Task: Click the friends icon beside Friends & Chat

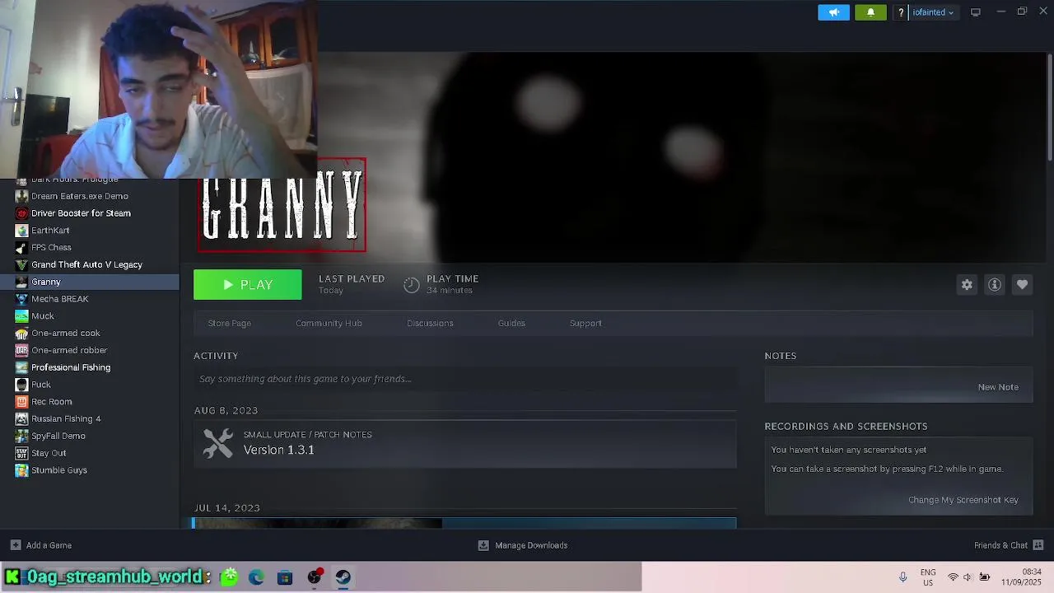Action: pyautogui.click(x=1038, y=545)
